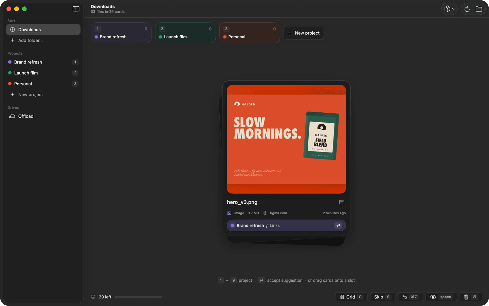489x306 pixels.
Task: Click the hero_v3.png file name
Action: coord(242,202)
